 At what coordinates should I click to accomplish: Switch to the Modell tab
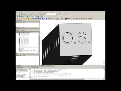(x=18, y=31)
